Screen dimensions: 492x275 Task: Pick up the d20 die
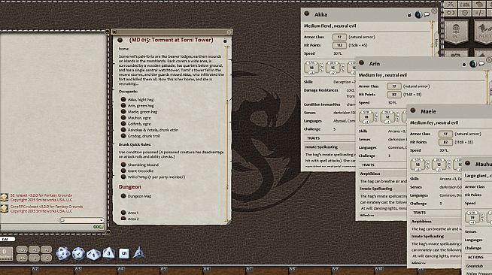(x=63, y=253)
